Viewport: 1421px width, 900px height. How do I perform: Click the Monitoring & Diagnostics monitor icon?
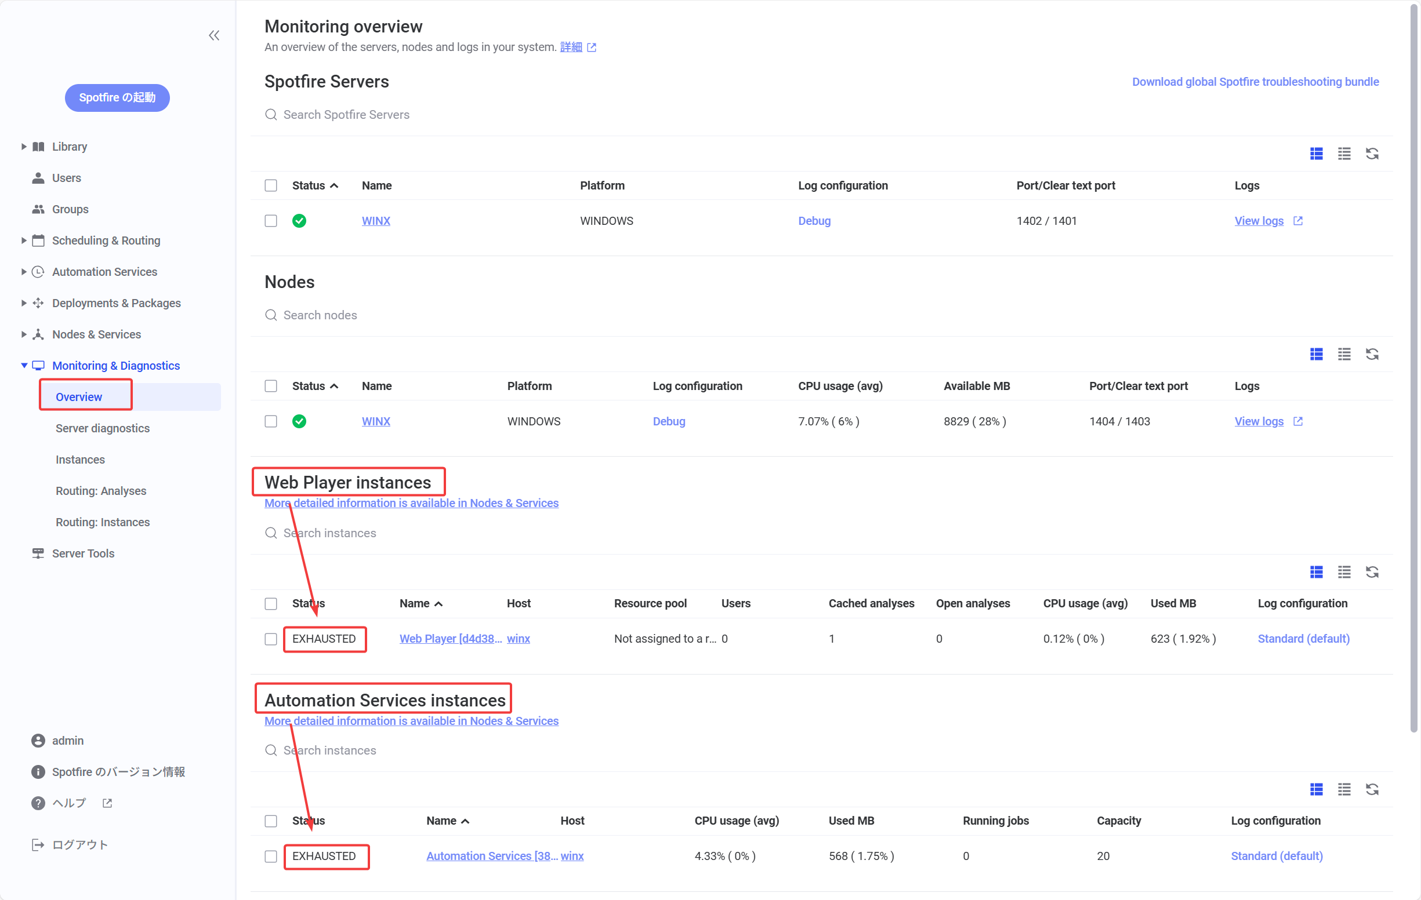(38, 365)
